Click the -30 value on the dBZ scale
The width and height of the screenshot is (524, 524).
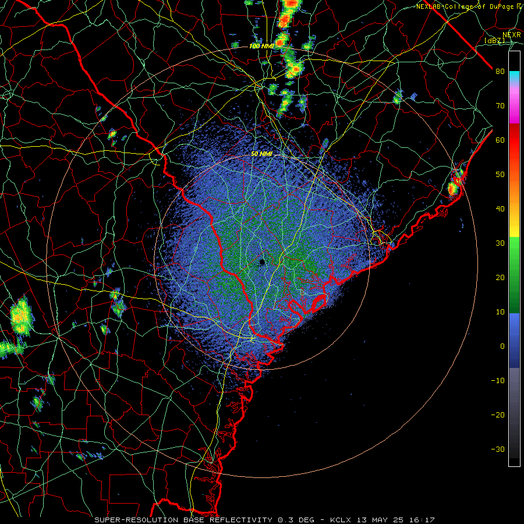pos(498,449)
